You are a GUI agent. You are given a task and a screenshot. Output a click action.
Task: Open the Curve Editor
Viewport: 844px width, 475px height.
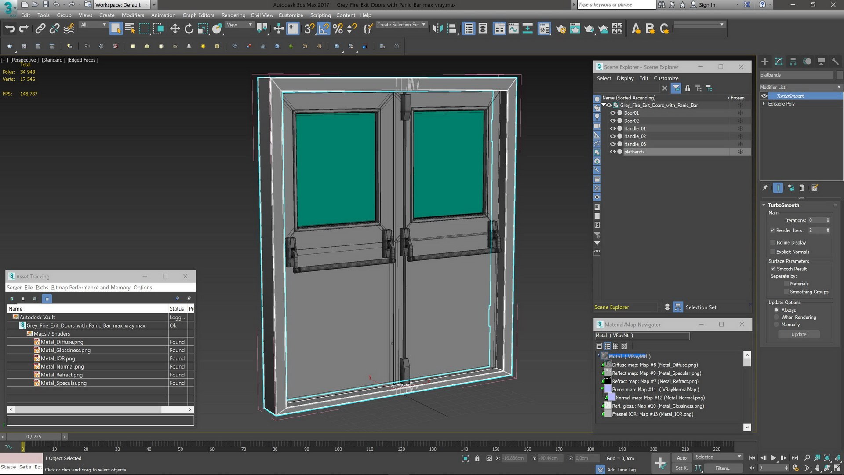tap(513, 29)
